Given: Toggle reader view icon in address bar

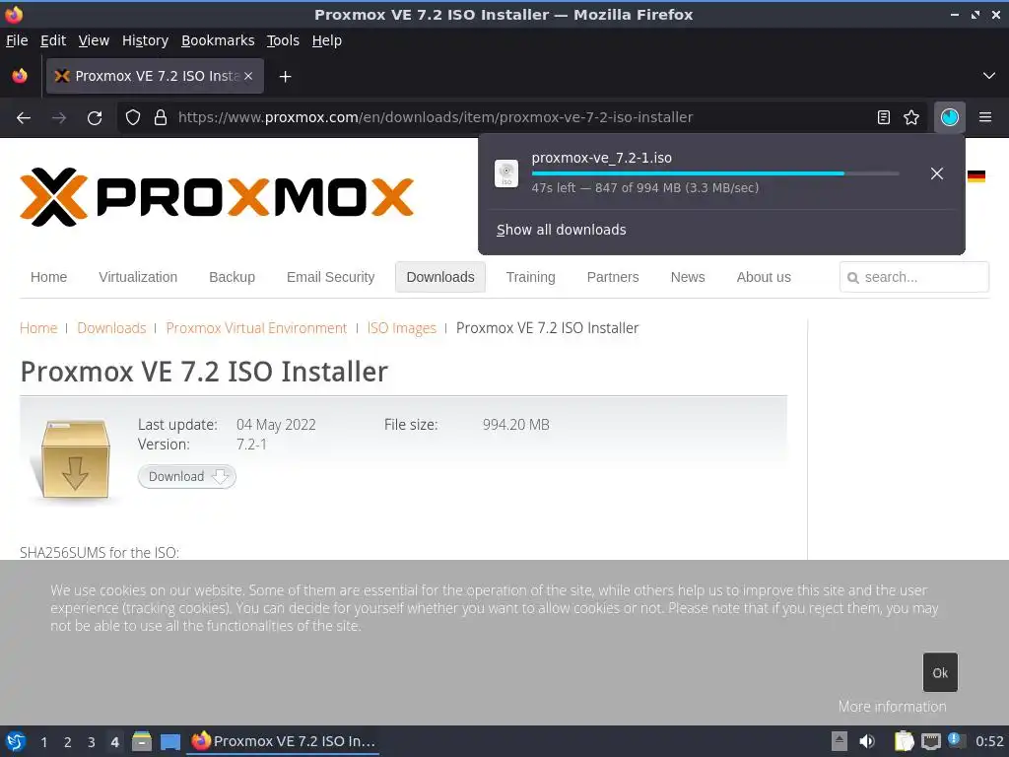Looking at the screenshot, I should pyautogui.click(x=884, y=117).
